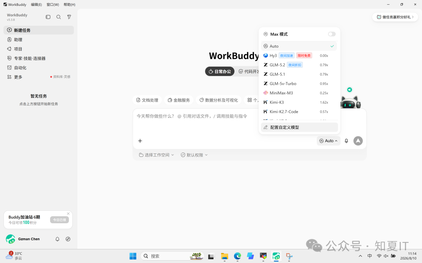Choose the GLM-5v-Turbo model
Screen dimensions: 422x263
click(299, 84)
